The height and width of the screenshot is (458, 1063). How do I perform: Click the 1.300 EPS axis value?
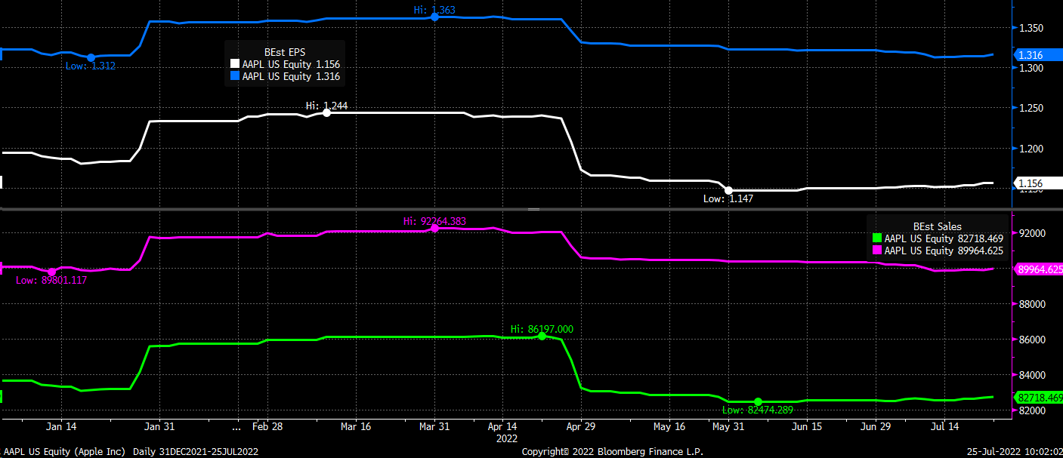click(1031, 68)
